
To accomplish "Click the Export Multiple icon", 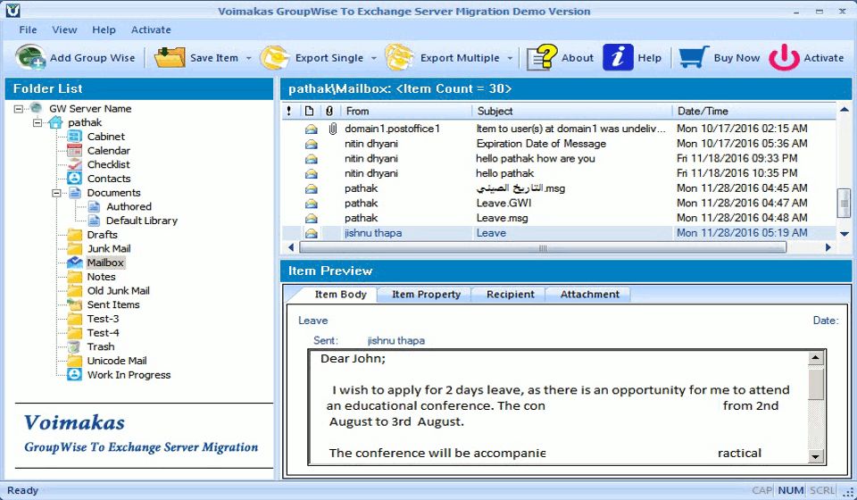I will tap(400, 57).
